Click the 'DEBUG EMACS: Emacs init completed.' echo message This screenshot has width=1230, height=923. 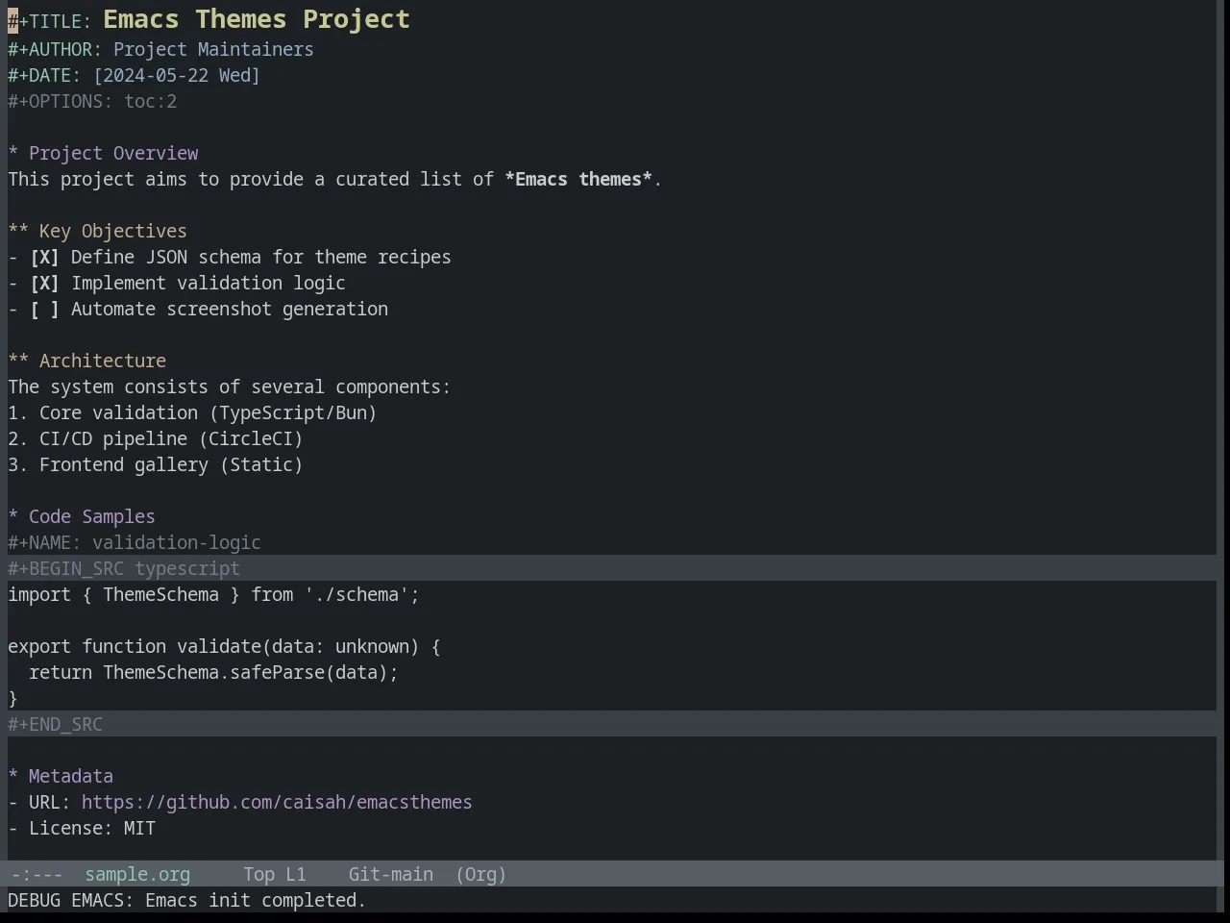coord(187,900)
